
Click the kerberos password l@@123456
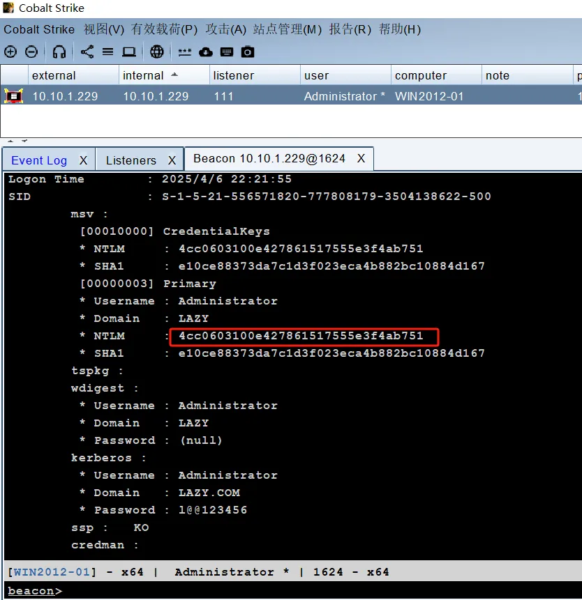point(213,510)
